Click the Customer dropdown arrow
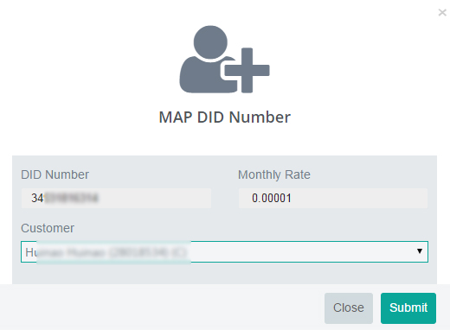The image size is (450, 336). pyautogui.click(x=420, y=251)
